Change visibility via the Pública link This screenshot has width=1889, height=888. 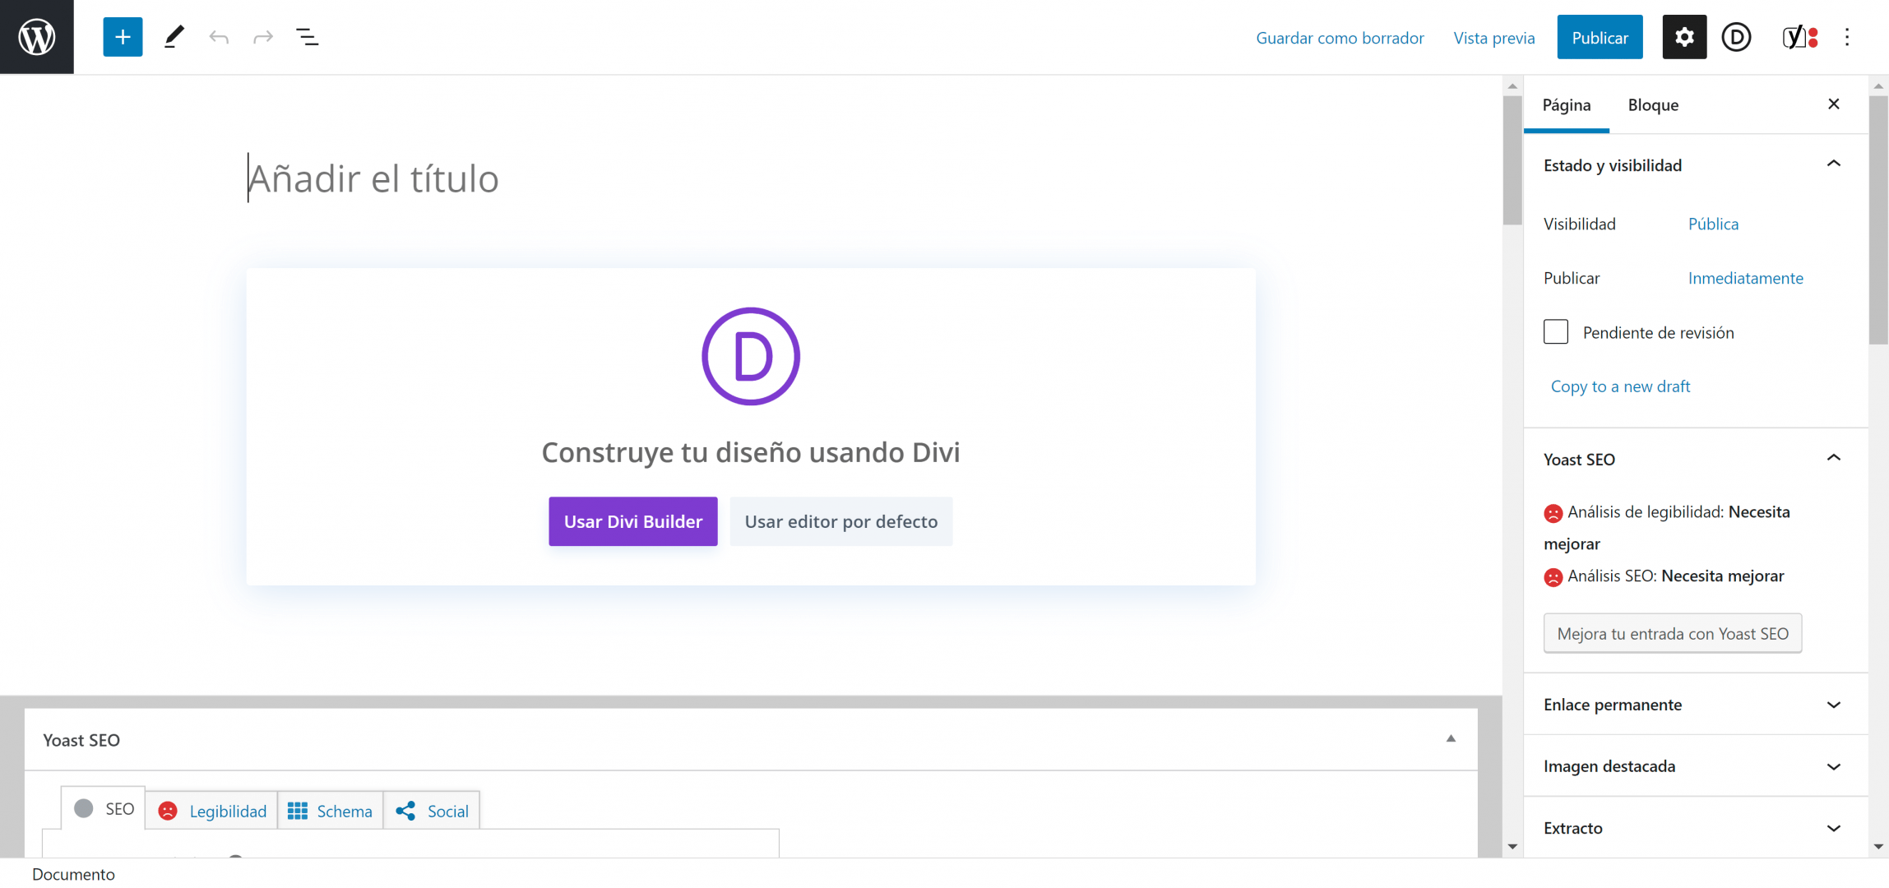1713,224
